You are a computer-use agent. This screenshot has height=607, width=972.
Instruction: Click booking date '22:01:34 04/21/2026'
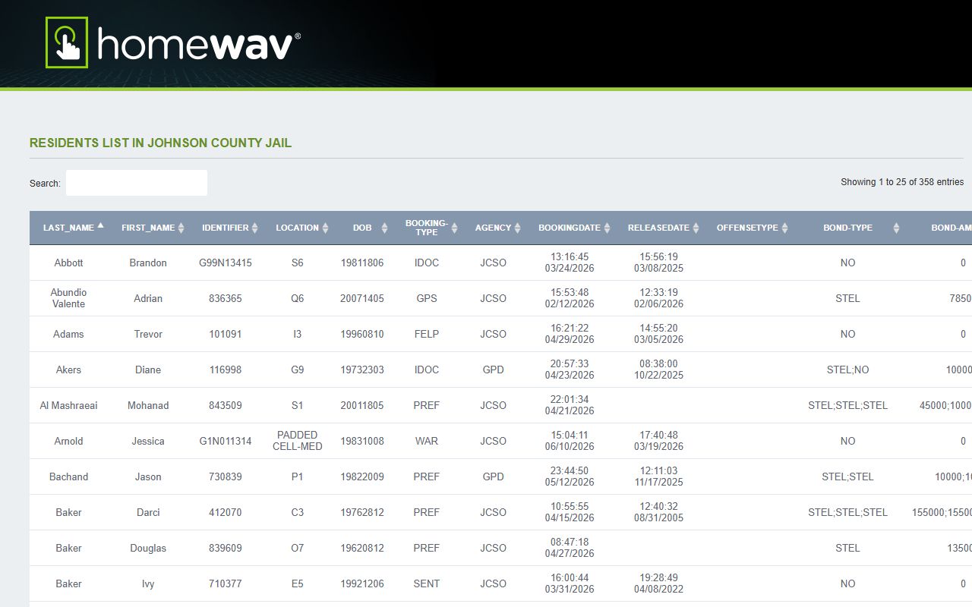point(570,405)
